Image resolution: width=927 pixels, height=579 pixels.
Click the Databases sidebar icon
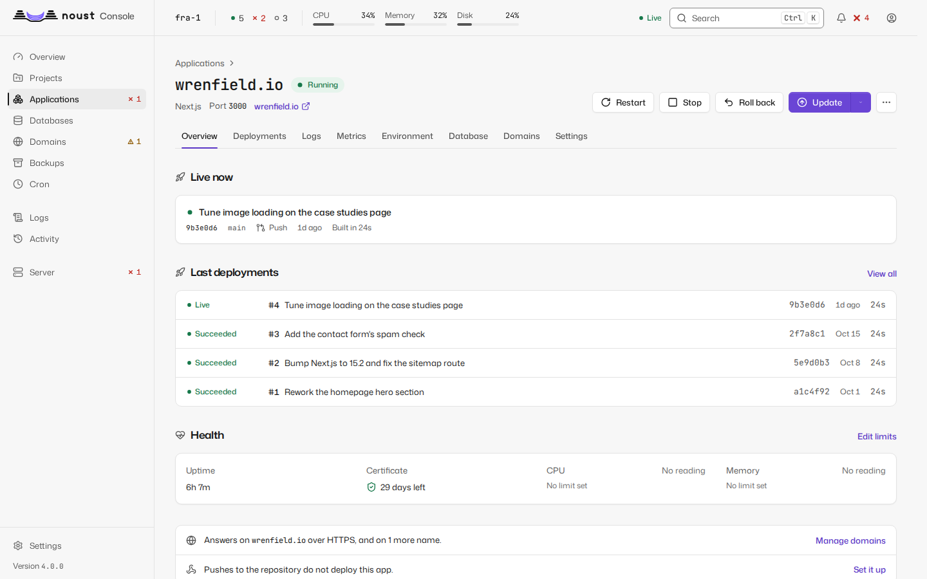tap(18, 120)
